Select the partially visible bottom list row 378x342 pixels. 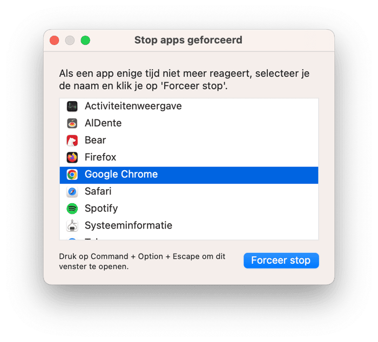pos(189,238)
